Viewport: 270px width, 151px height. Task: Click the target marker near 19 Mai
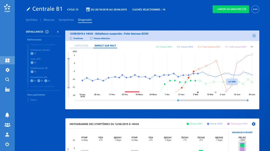[x=215, y=92]
